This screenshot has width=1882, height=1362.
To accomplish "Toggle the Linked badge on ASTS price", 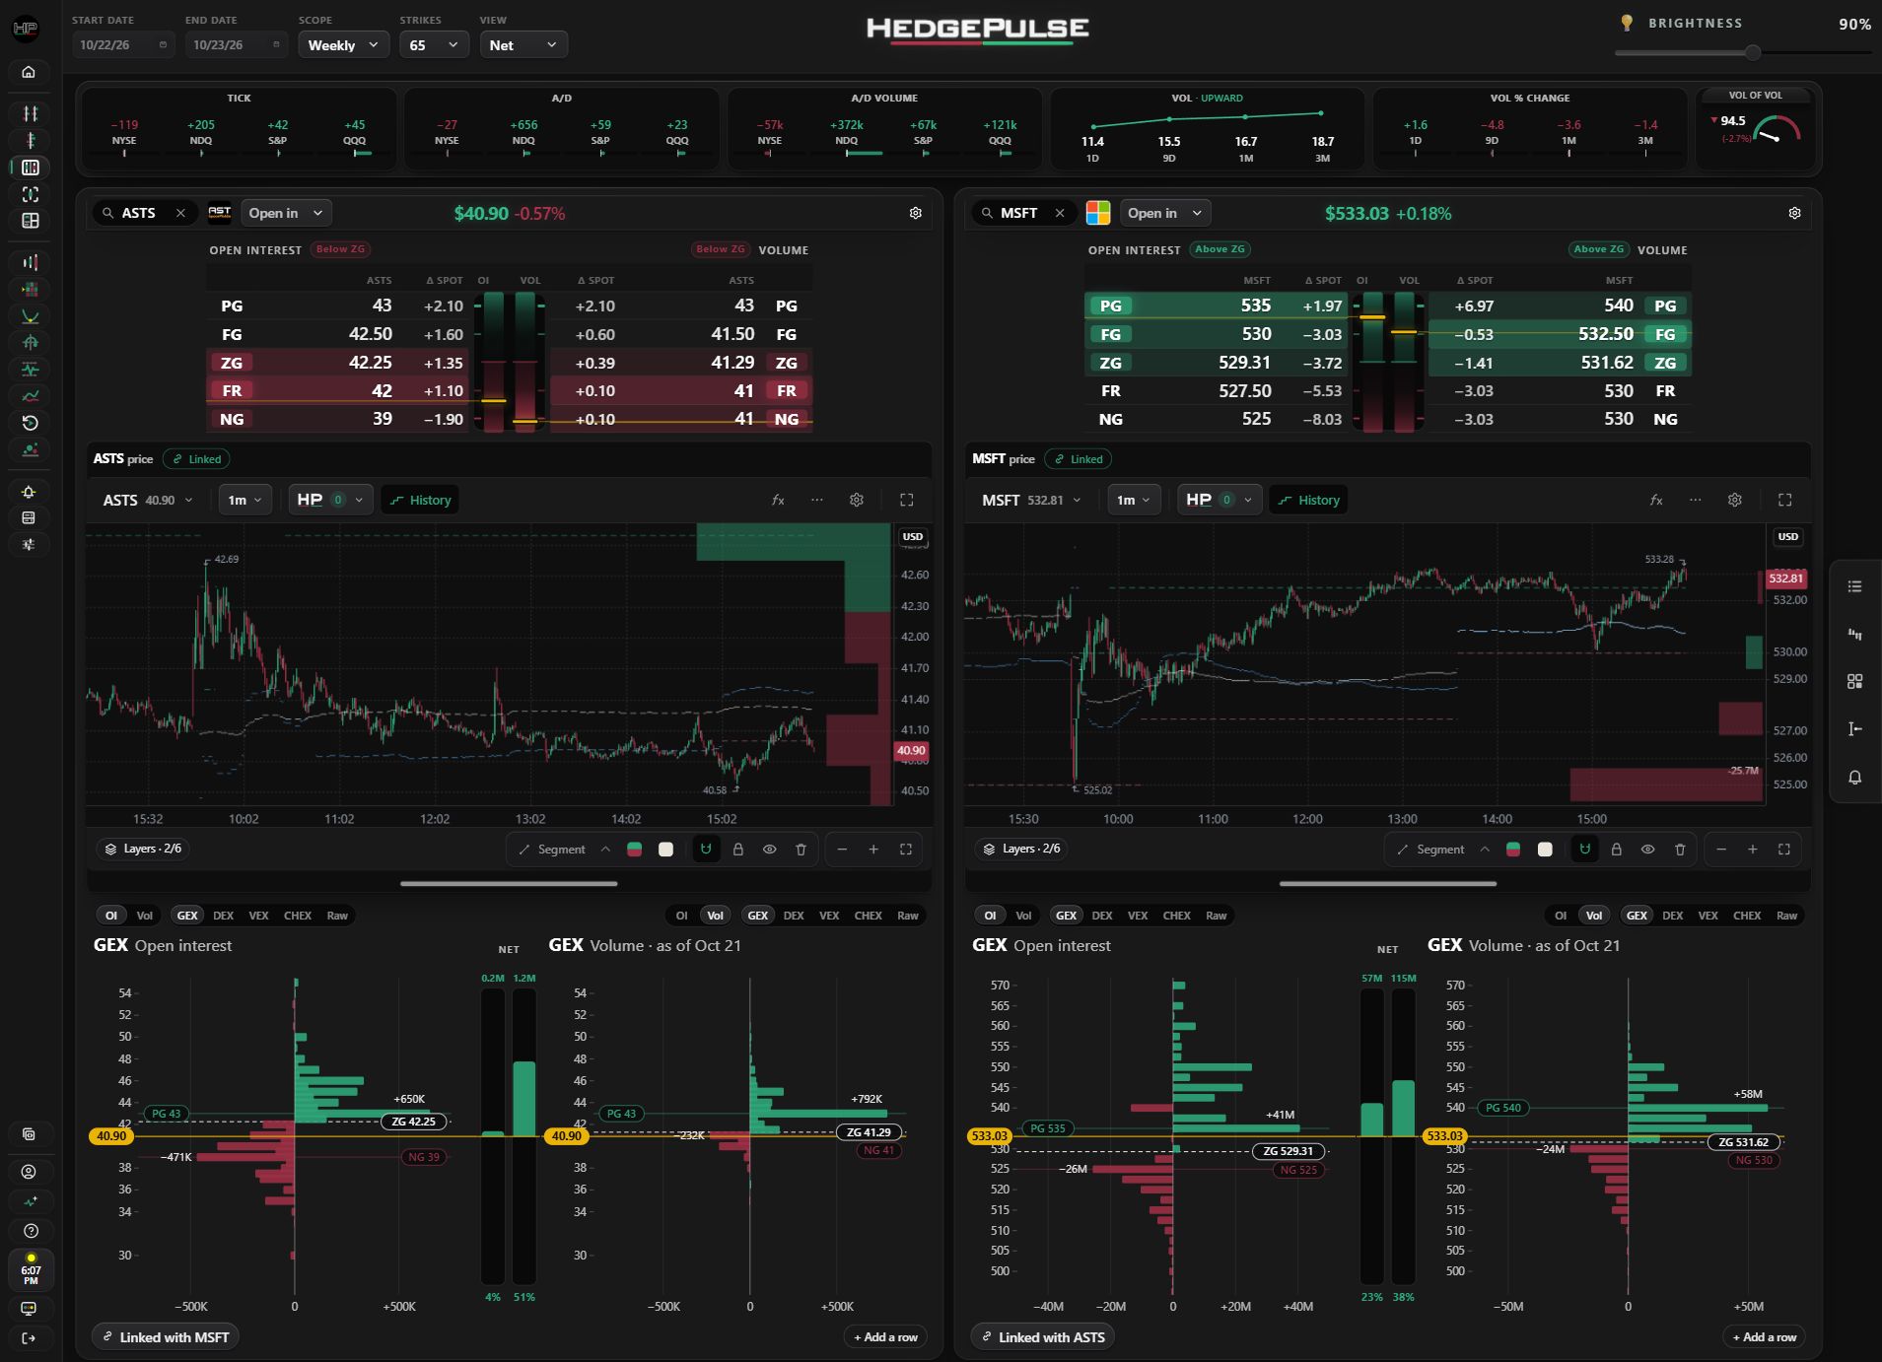I will (196, 459).
